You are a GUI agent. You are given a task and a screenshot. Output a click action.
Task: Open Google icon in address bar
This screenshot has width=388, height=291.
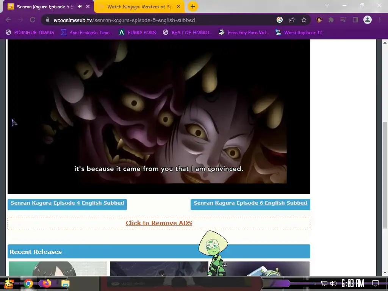[280, 20]
